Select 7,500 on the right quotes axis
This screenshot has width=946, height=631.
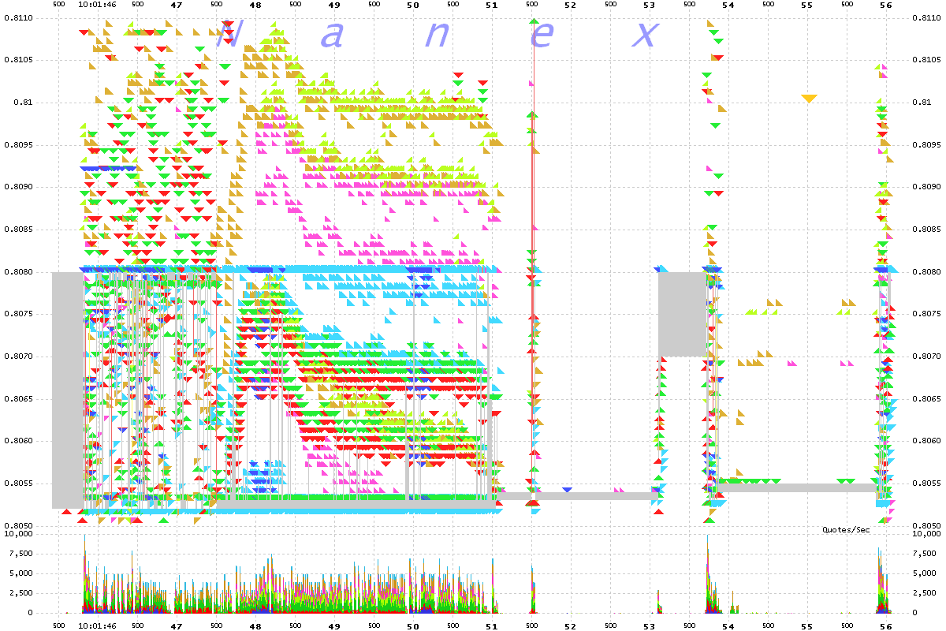[923, 554]
